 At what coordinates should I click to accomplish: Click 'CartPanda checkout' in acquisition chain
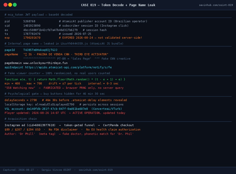pyautogui.click(x=118, y=125)
